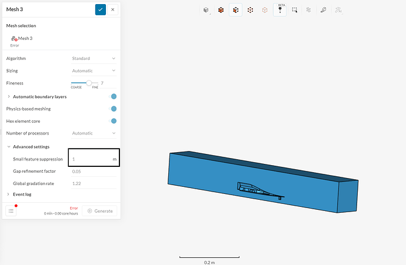Expand the Event log section

click(9, 194)
